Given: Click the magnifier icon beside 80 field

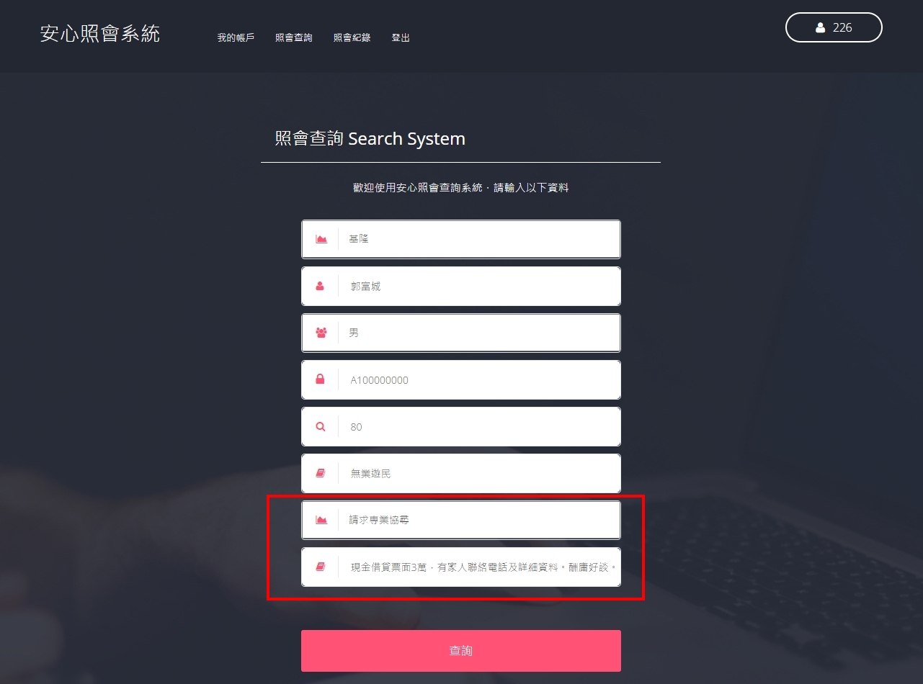Looking at the screenshot, I should pyautogui.click(x=321, y=426).
